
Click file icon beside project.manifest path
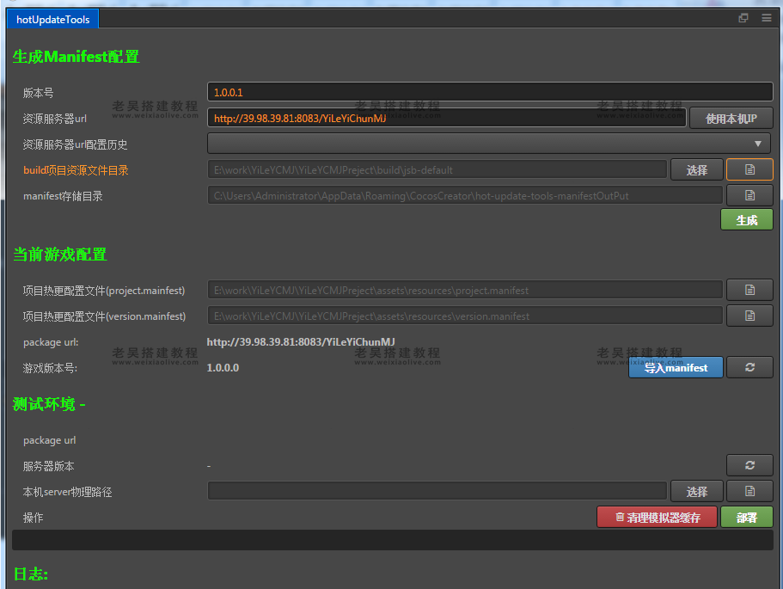coord(749,290)
